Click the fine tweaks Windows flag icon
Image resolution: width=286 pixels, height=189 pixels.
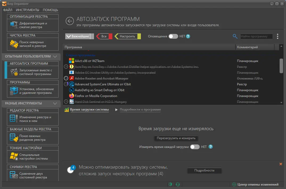pos(14,156)
